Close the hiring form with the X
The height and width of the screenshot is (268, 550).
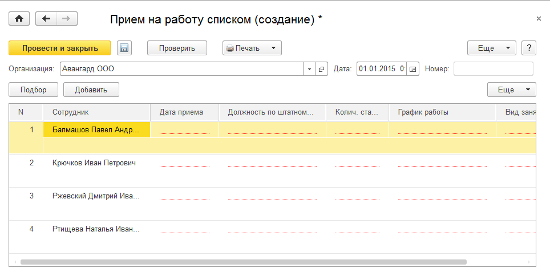point(539,19)
